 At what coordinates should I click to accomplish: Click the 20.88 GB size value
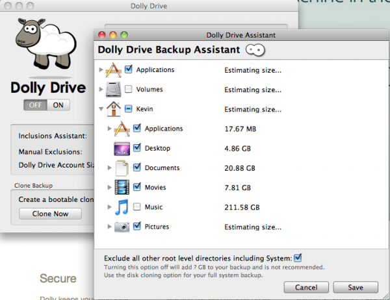coord(240,168)
